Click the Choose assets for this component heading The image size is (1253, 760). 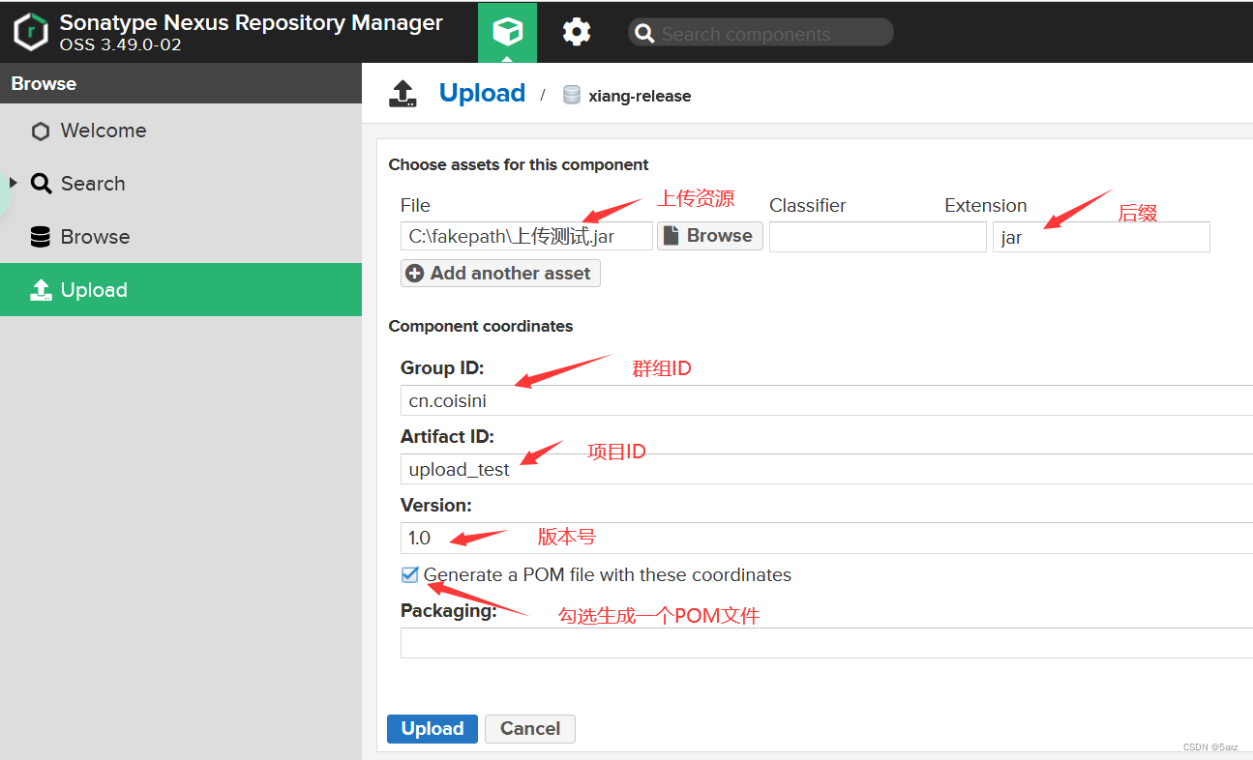(x=519, y=164)
